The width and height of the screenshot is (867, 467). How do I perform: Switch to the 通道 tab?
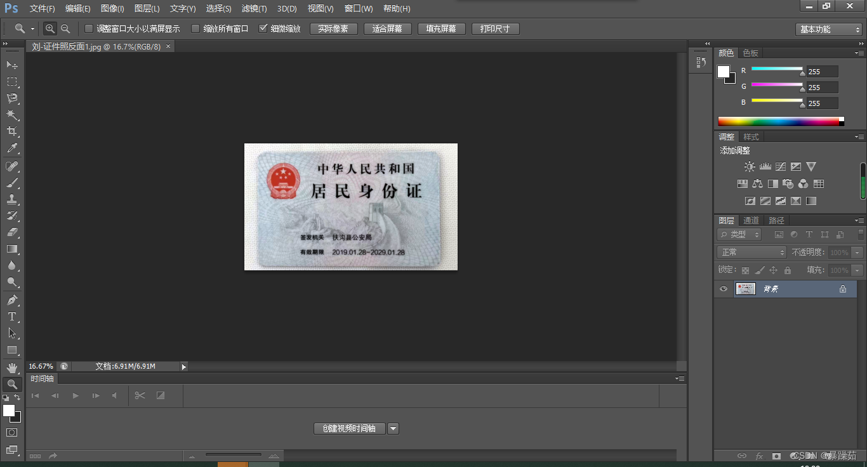pos(751,221)
